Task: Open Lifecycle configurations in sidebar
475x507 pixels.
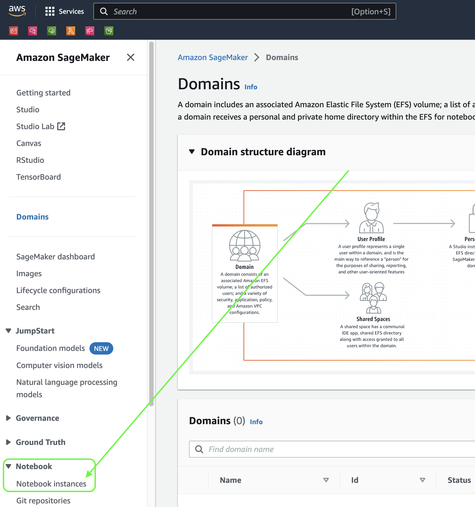Action: coord(58,290)
